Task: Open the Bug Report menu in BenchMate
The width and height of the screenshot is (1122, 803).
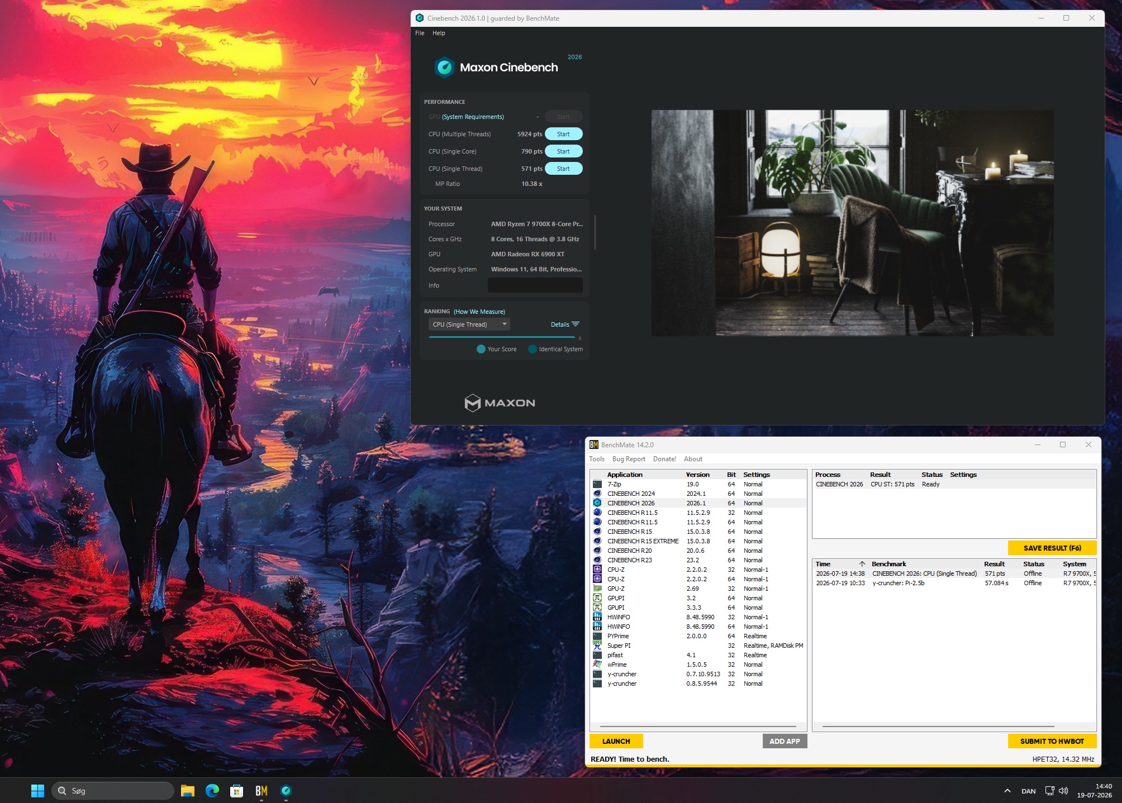Action: [x=629, y=459]
